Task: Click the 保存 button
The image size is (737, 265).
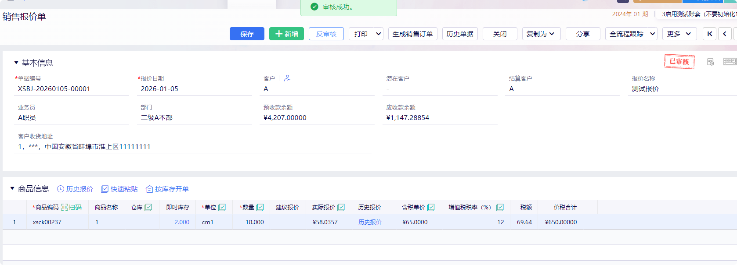Action: click(x=247, y=34)
